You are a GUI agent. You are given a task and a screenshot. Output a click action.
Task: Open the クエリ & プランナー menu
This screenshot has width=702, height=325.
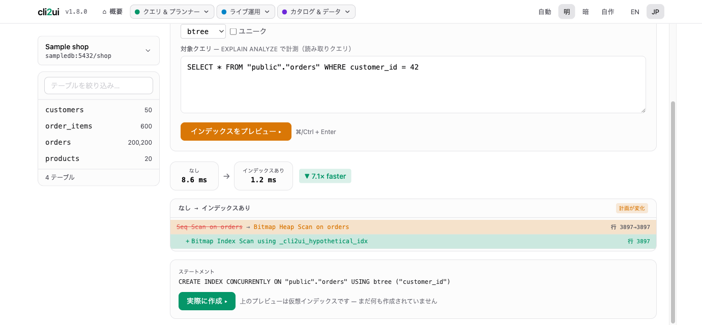[172, 12]
